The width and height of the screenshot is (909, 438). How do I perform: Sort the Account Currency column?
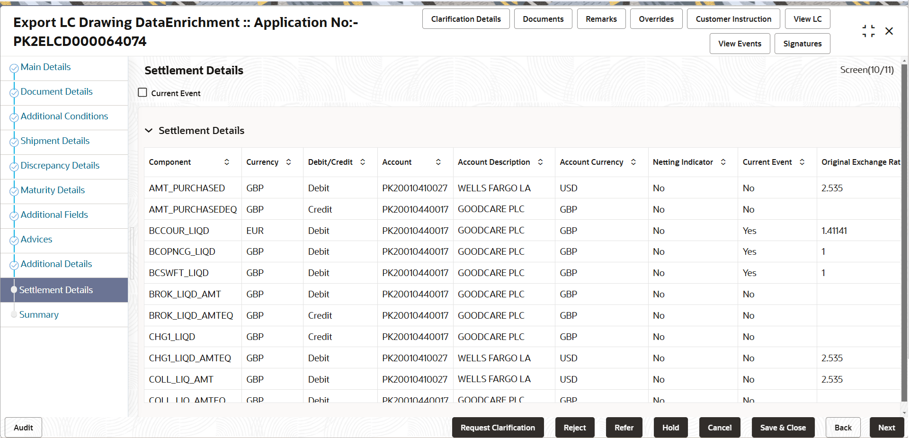pos(633,162)
